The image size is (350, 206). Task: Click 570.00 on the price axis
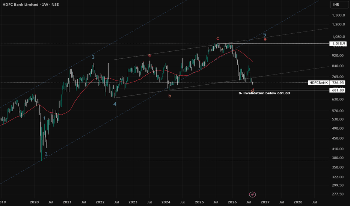338,111
